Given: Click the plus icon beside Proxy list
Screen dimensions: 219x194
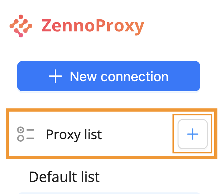Looking at the screenshot, I should click(192, 134).
